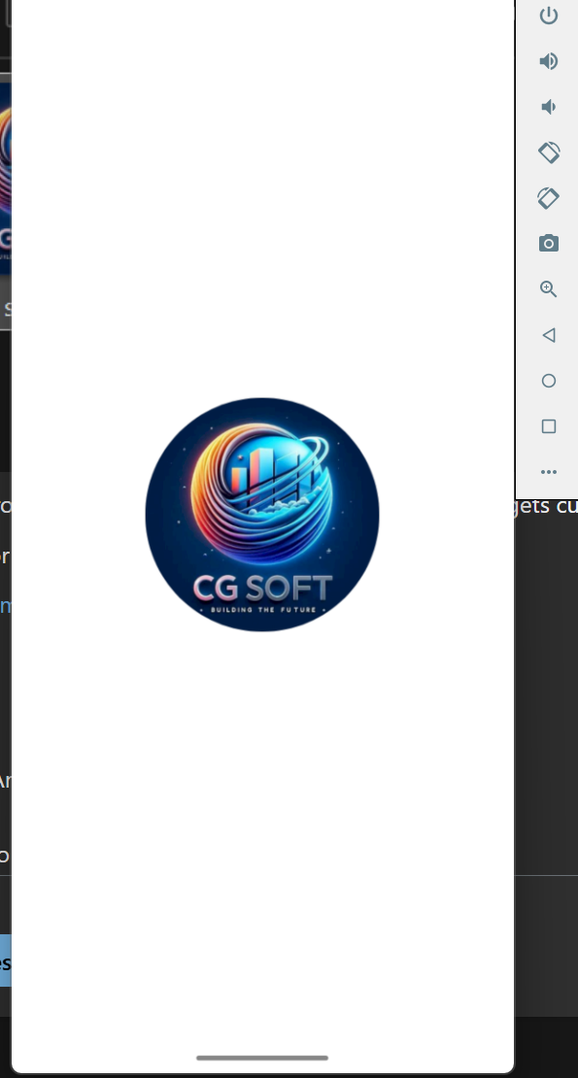Image resolution: width=578 pixels, height=1078 pixels.
Task: Take a screenshot with the camera icon
Action: pos(549,244)
